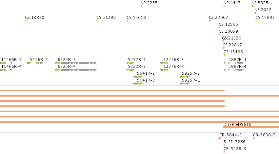Open the GS:15883 label
This screenshot has height=154, width=279.
(265, 18)
